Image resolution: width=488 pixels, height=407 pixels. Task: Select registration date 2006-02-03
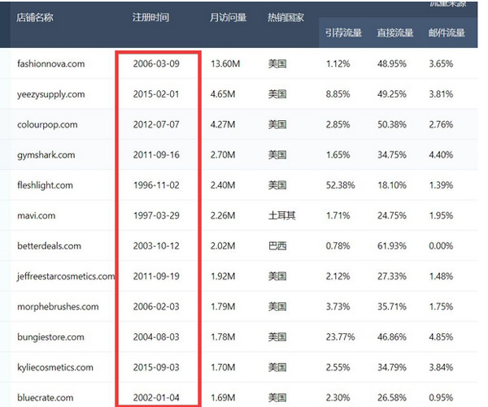pos(156,306)
